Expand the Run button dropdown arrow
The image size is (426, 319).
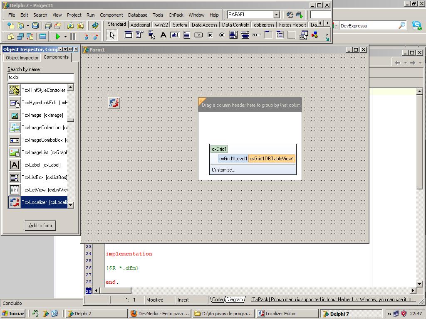click(65, 37)
